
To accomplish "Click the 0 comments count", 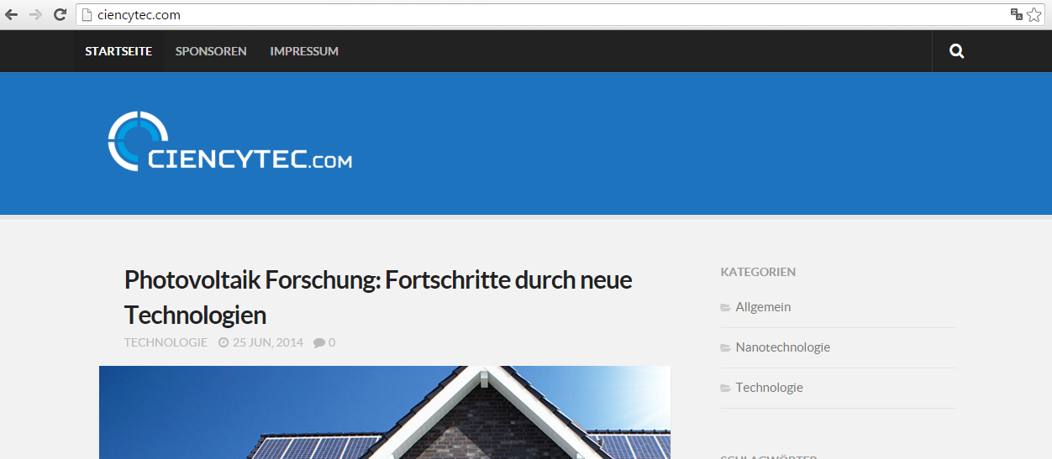I will pyautogui.click(x=332, y=342).
